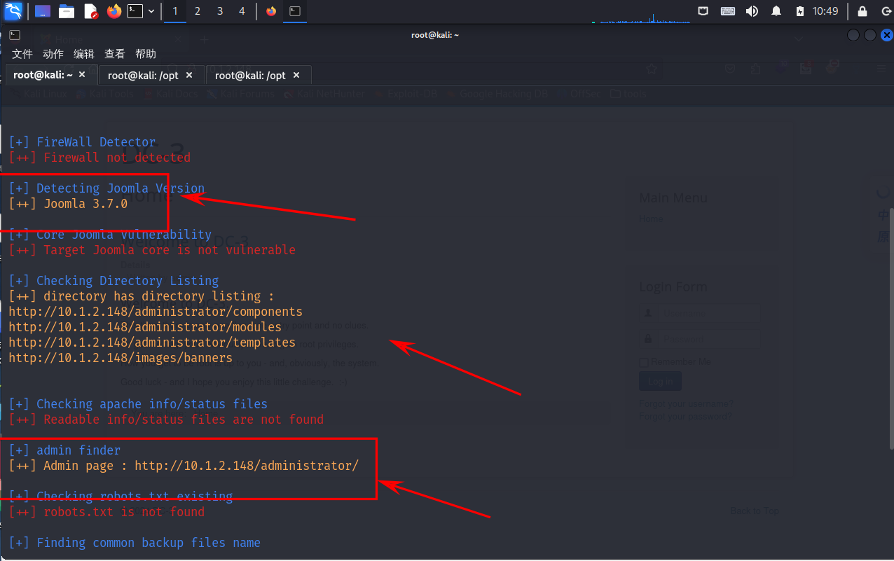The image size is (894, 561).
Task: Open the file manager from the panel
Action: (x=67, y=11)
